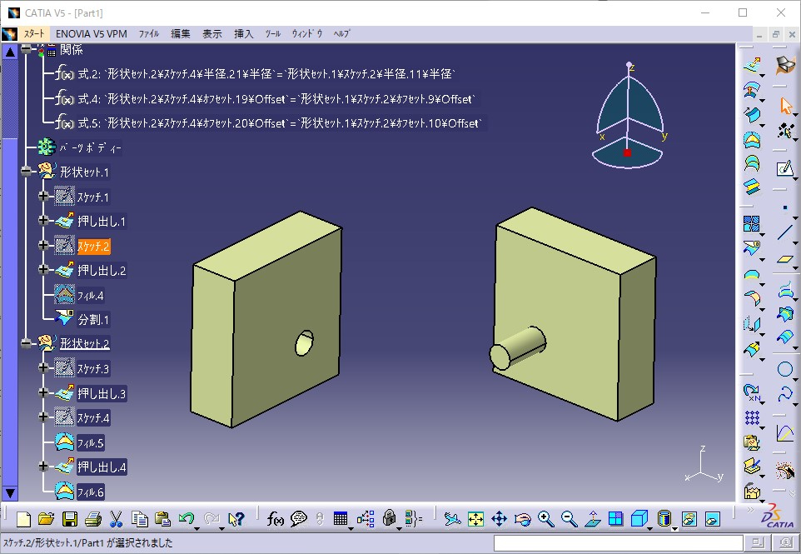Choose the Line tool in right toolbar
The height and width of the screenshot is (554, 801).
[784, 232]
